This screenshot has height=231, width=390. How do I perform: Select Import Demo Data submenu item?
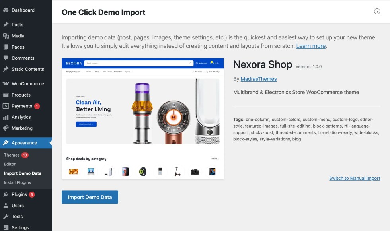click(x=23, y=173)
